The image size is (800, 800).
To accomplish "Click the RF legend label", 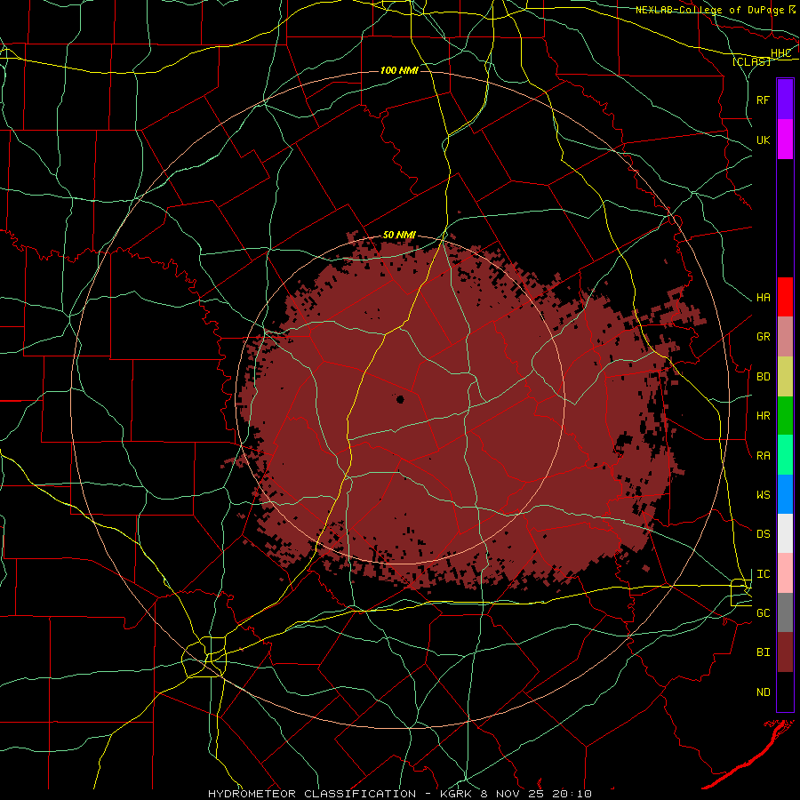I will click(763, 100).
